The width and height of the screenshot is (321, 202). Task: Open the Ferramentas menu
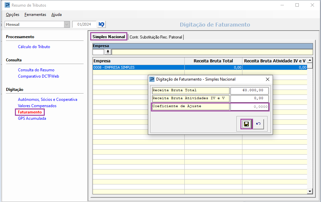[35, 15]
